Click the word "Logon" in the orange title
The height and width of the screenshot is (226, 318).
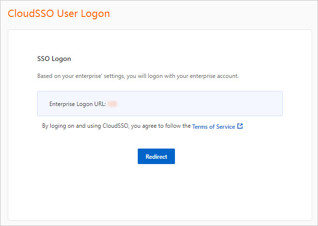coord(95,14)
